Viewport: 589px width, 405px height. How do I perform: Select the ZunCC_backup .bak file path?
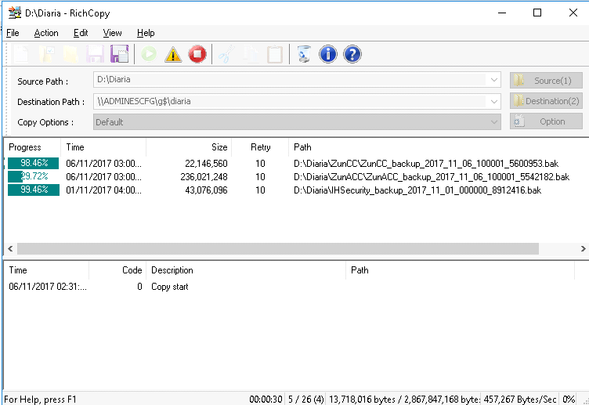click(426, 164)
